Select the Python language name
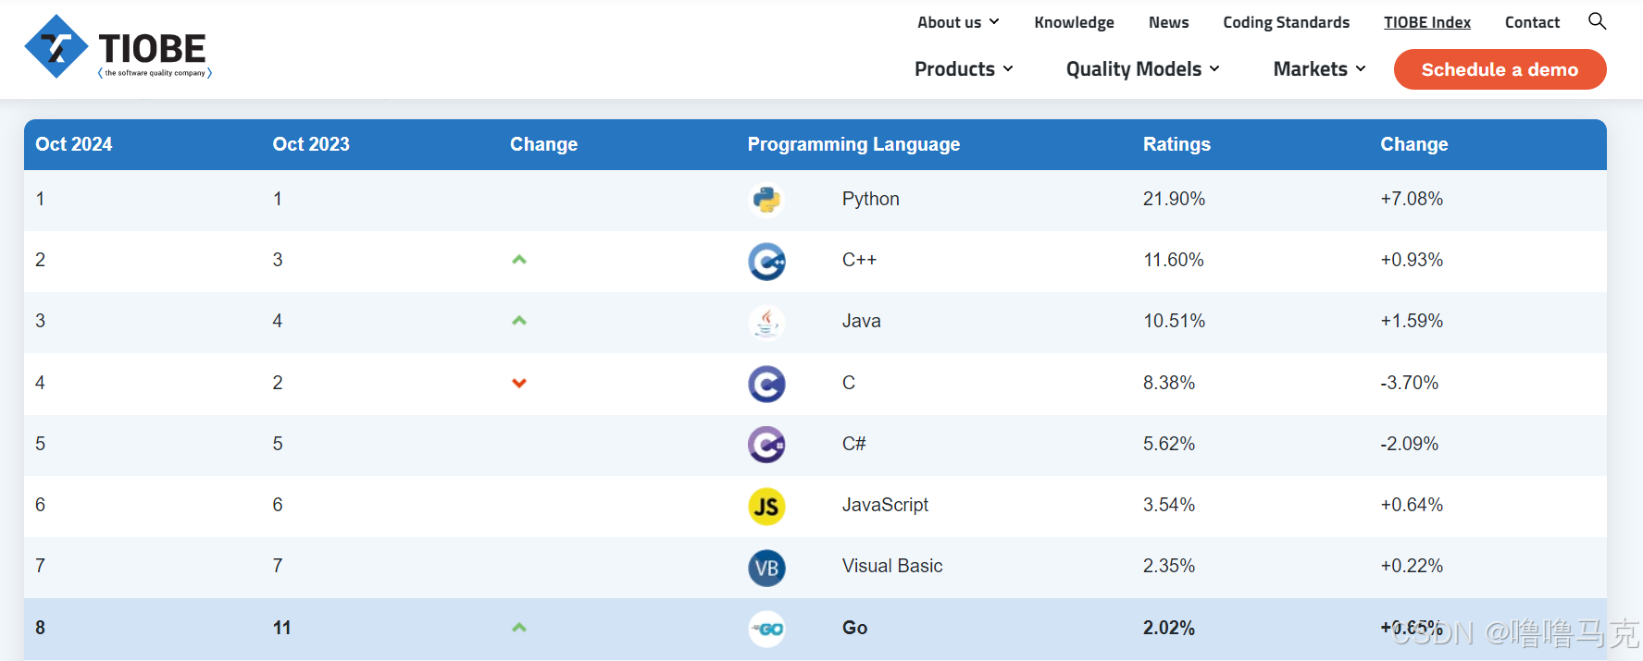 coord(870,199)
